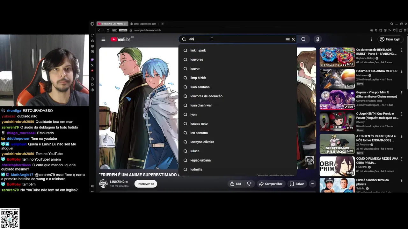Open the sidebar player icon
The height and width of the screenshot is (229, 408).
pyautogui.click(x=92, y=79)
